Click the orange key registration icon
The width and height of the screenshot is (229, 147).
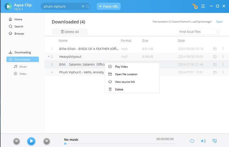pos(195,6)
